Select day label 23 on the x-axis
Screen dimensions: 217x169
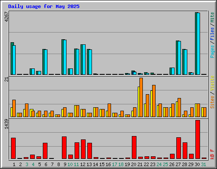(x=153, y=164)
